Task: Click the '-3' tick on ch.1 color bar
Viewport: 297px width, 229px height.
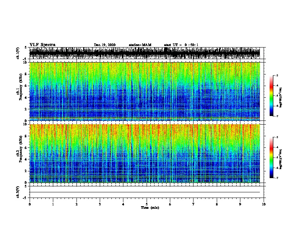Action: tap(277, 75)
